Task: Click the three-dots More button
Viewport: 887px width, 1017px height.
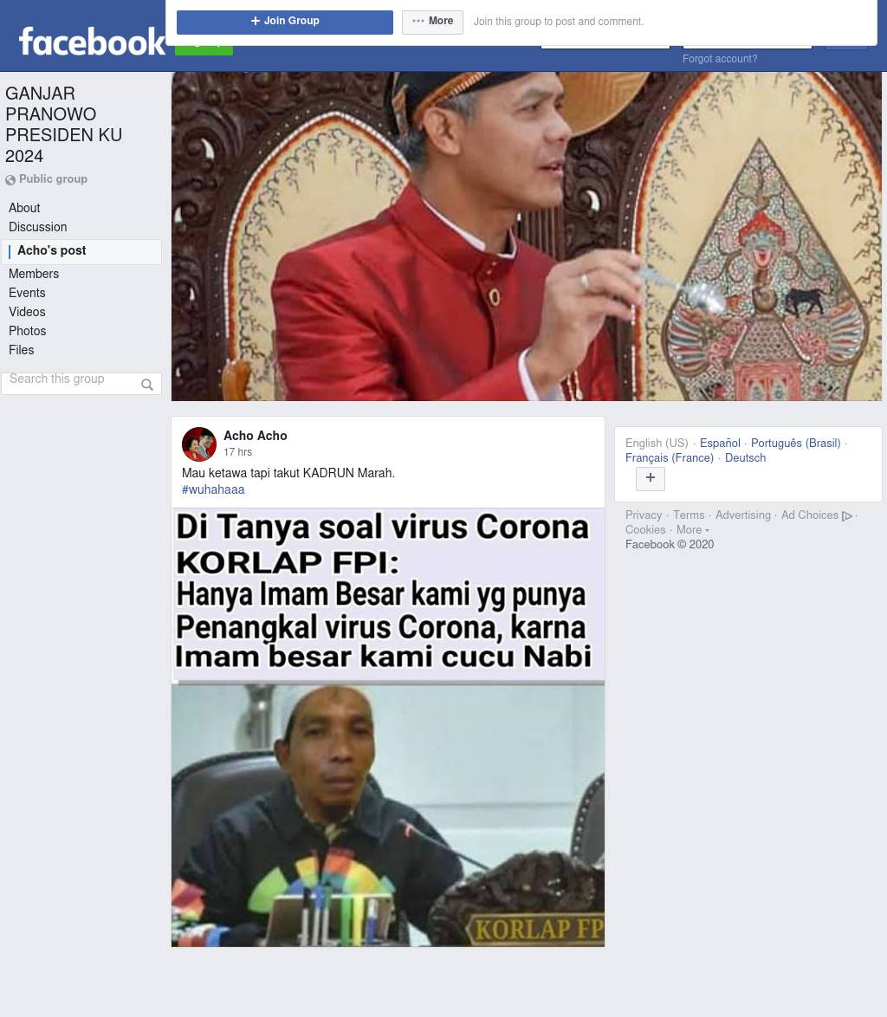Action: pos(432,22)
